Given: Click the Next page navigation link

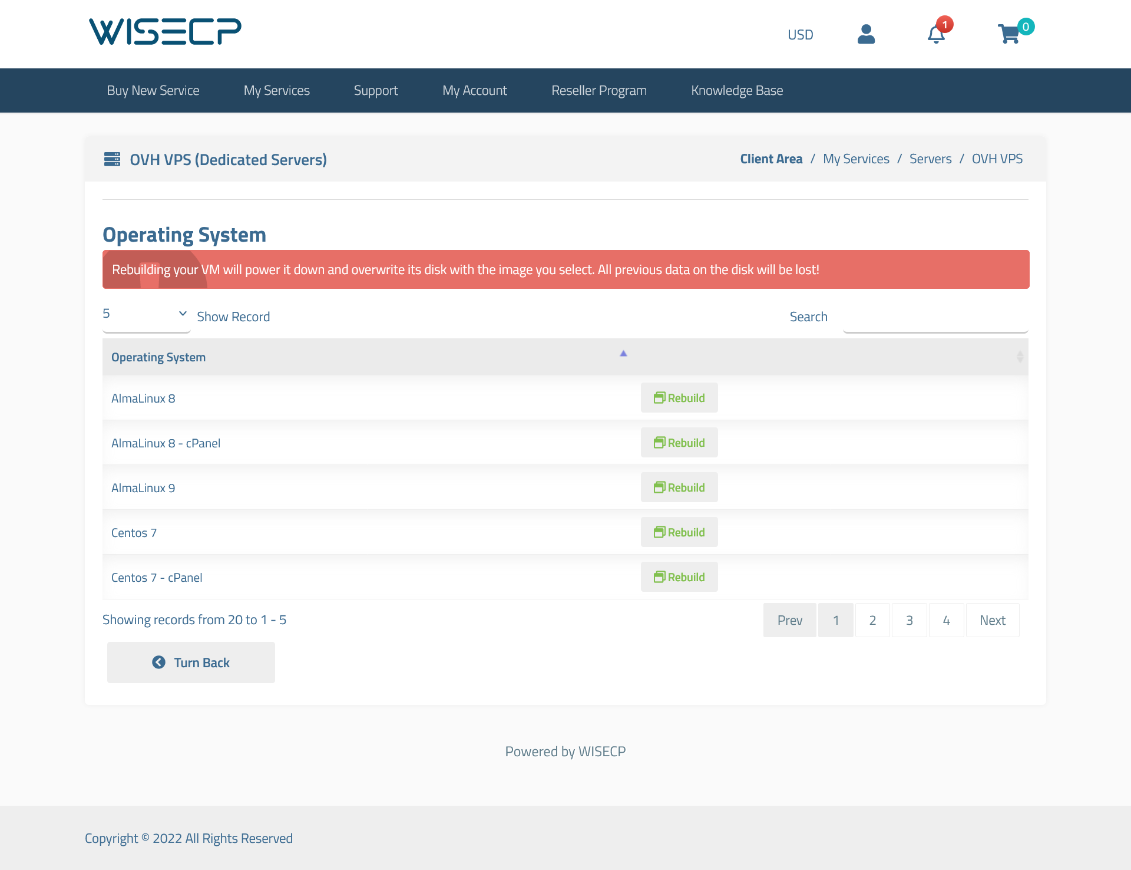Looking at the screenshot, I should [993, 621].
